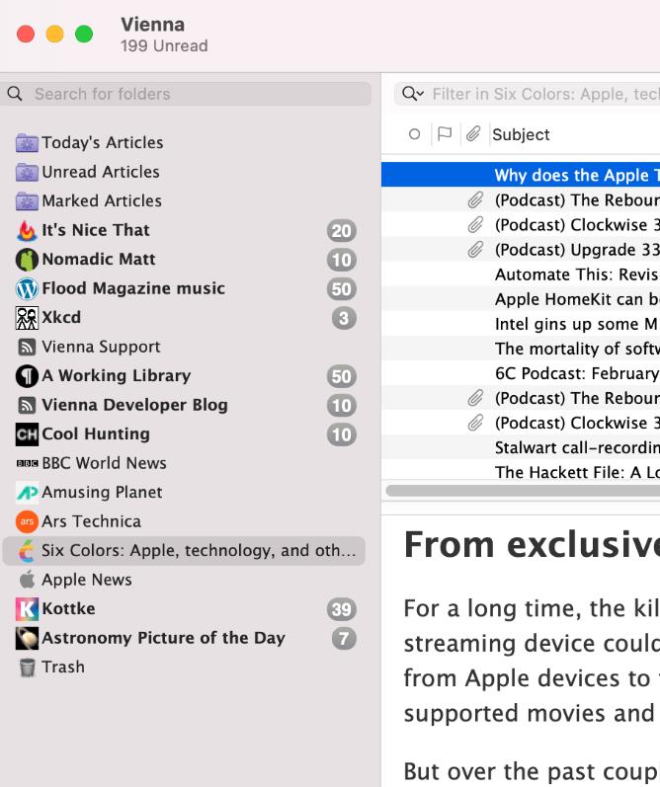The height and width of the screenshot is (787, 660).
Task: Click the Filter in Six Colors field
Action: click(528, 94)
